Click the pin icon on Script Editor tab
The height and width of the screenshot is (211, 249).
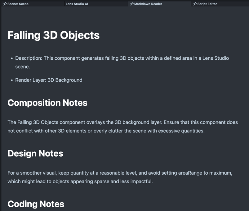click(x=195, y=4)
